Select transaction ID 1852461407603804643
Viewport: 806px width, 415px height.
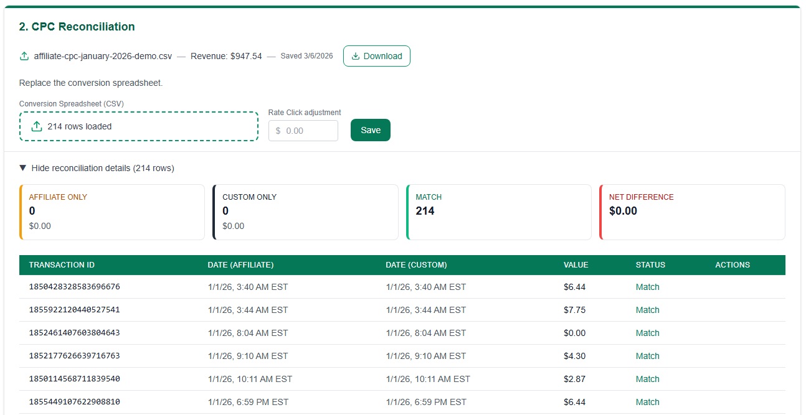tap(75, 333)
